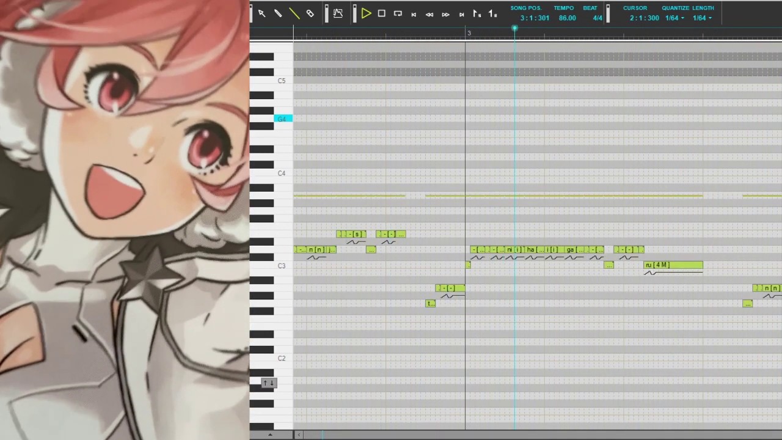782x440 pixels.
Task: Set the end marker flag
Action: point(493,13)
